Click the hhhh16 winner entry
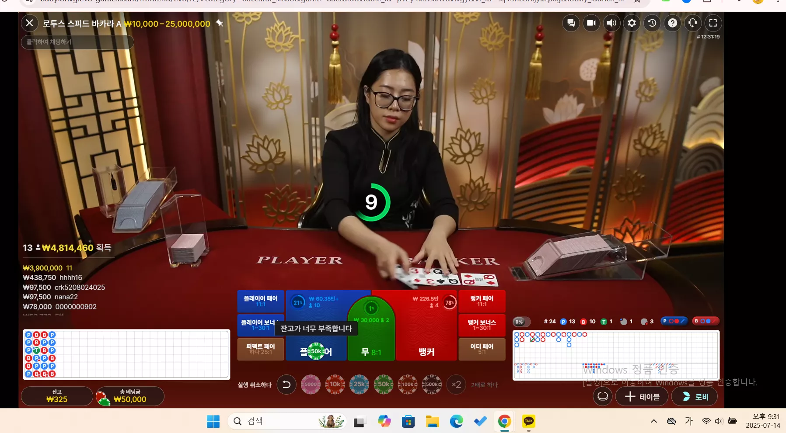 (x=52, y=277)
